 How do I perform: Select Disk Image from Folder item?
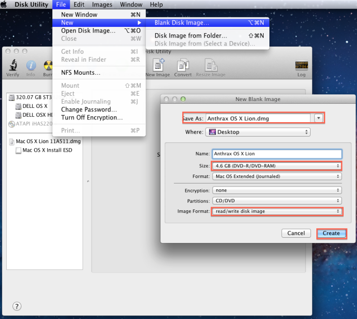[207, 36]
